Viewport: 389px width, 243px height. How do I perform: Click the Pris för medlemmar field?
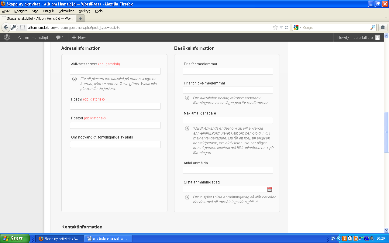228,71
